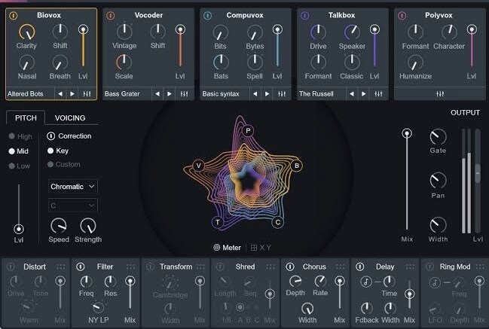
Task: Click the output Pan knob
Action: point(438,180)
